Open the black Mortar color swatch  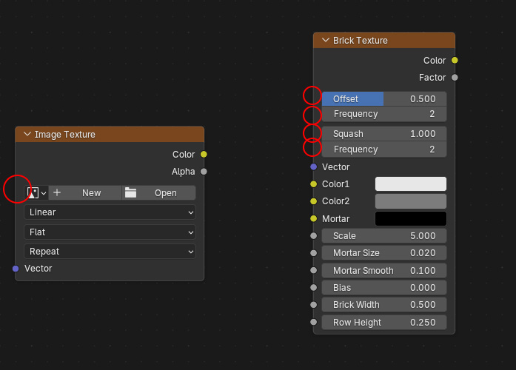coord(411,218)
